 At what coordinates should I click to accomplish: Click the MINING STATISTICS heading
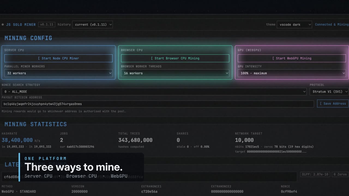pyautogui.click(x=35, y=124)
